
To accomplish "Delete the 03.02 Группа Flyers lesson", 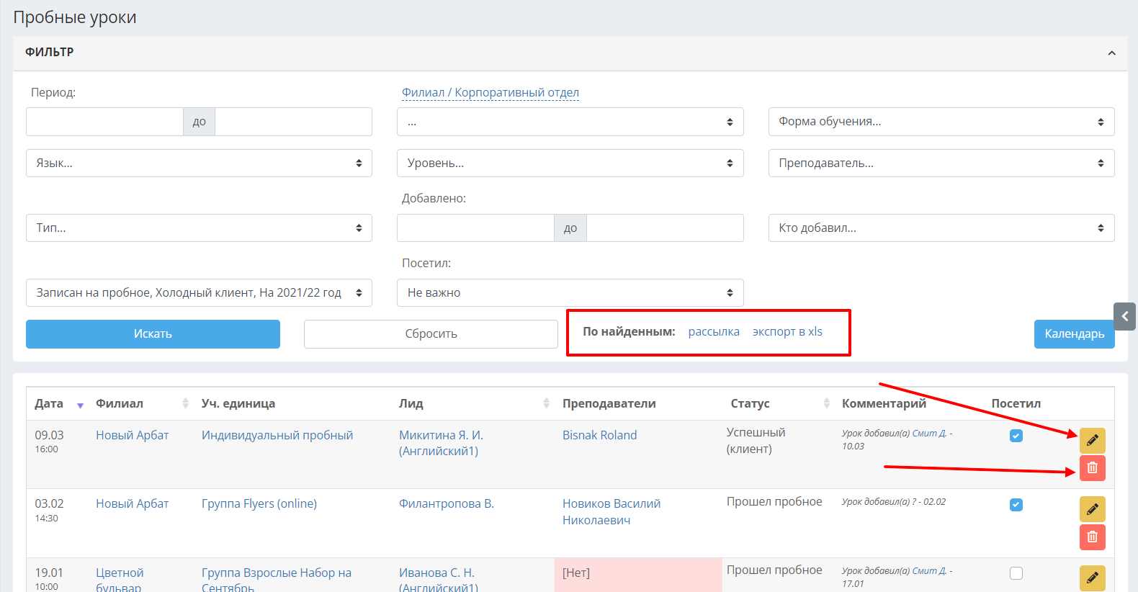I will 1092,537.
